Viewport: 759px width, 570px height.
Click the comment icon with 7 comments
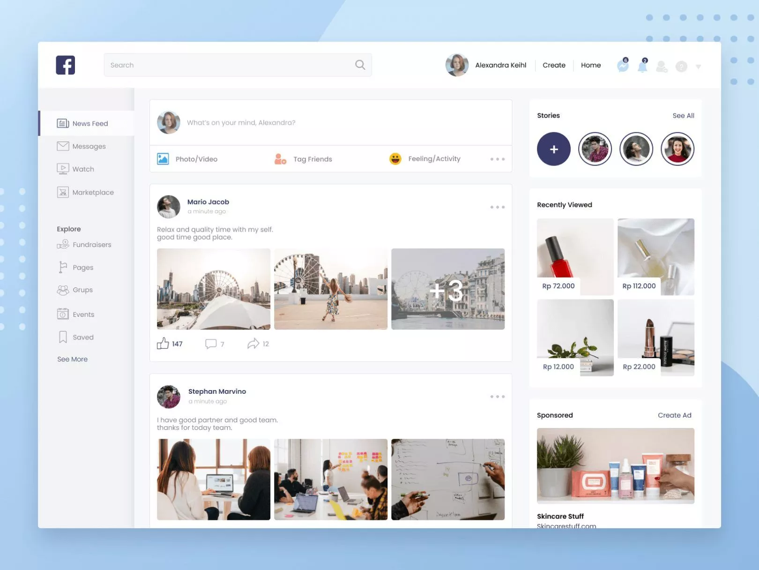tap(211, 344)
